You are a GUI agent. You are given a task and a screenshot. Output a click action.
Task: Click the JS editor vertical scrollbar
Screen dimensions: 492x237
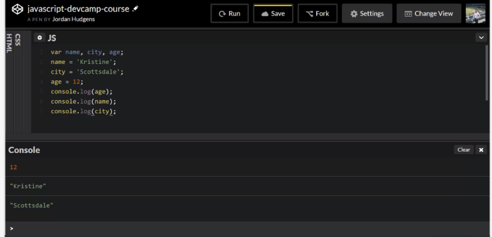tap(486, 72)
